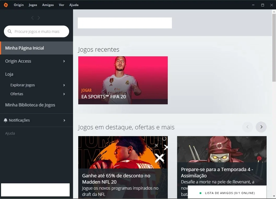The width and height of the screenshot is (276, 199).
Task: Open the sidebar Ajuda link
Action: point(10,133)
